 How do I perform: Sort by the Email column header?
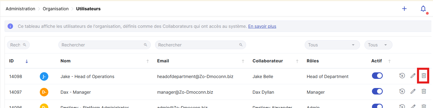pos(163,61)
